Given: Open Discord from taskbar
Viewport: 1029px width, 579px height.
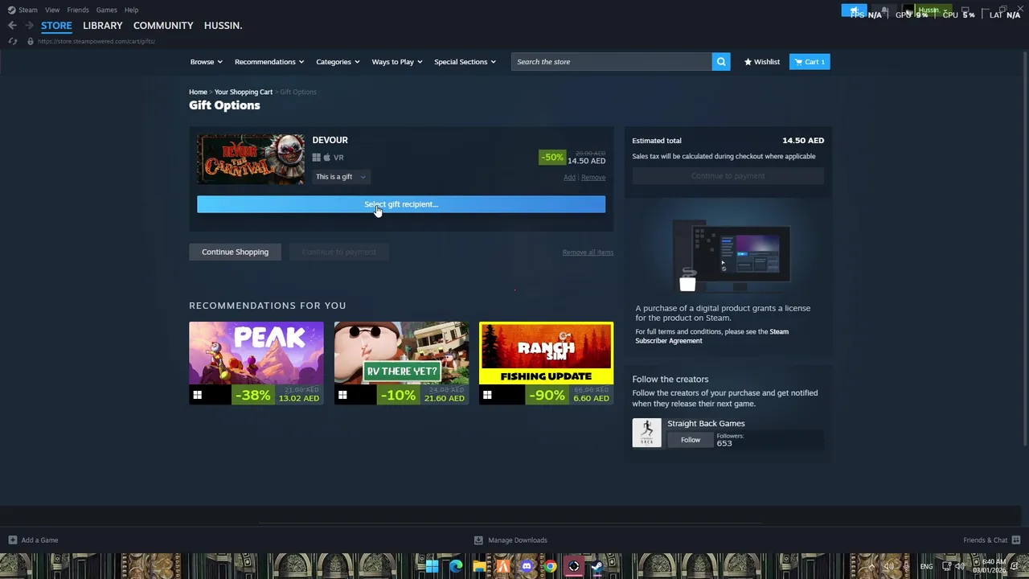Looking at the screenshot, I should point(527,566).
